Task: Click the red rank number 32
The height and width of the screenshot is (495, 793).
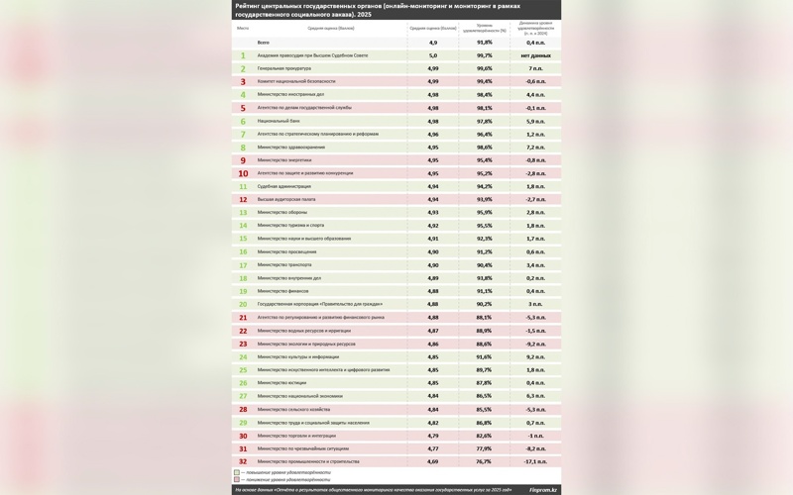Action: click(x=243, y=461)
